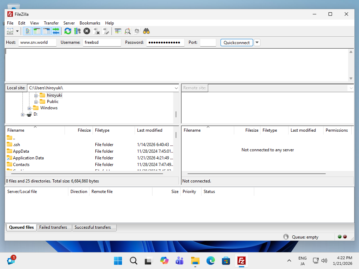
Task: Open transfer queue processing settings
Action: (x=77, y=31)
